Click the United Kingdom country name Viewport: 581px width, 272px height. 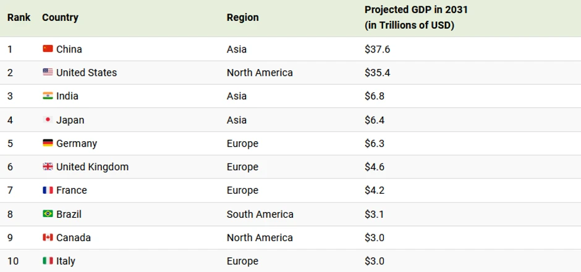pos(92,167)
